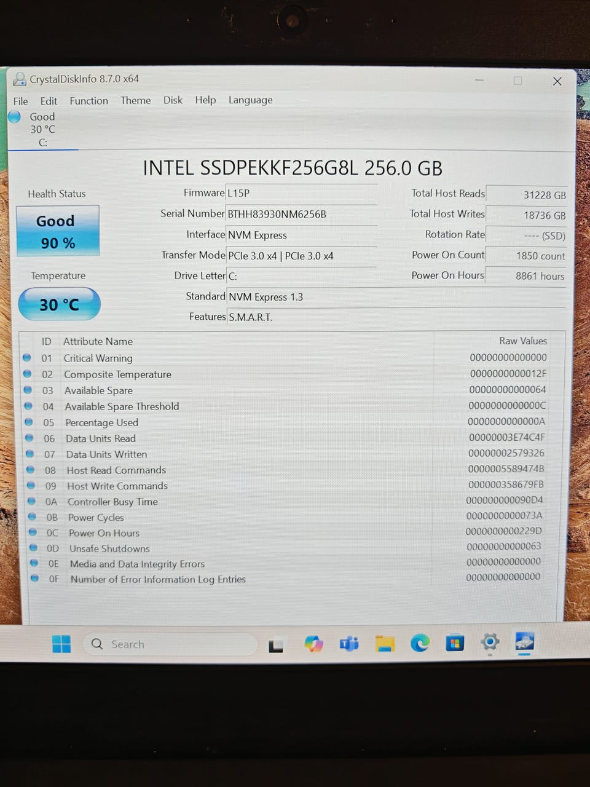590x787 pixels.
Task: Open the Disk menu
Action: click(173, 100)
